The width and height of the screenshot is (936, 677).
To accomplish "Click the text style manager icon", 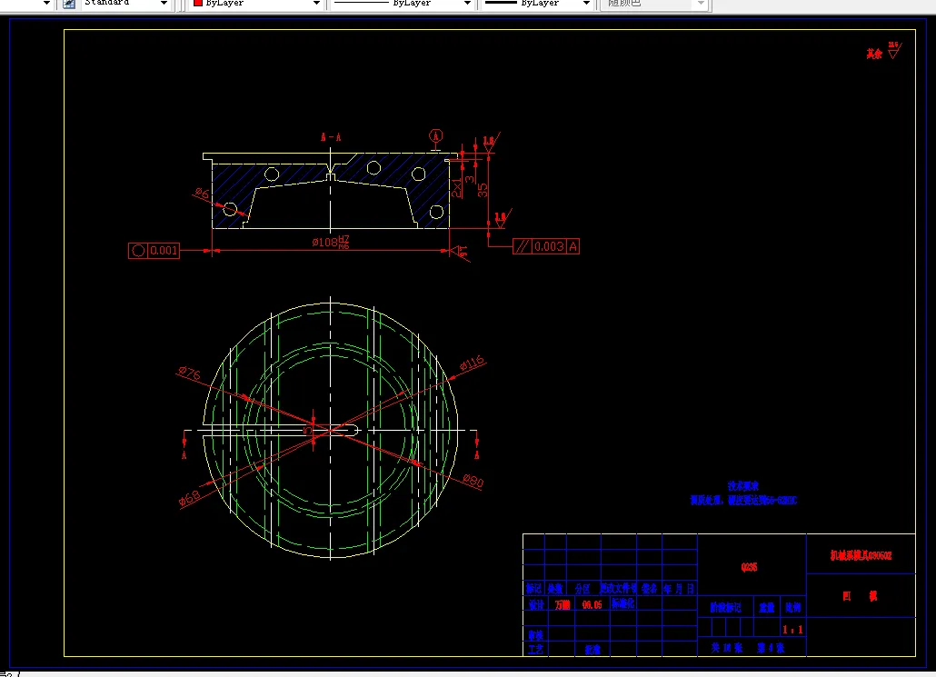I will (x=69, y=4).
